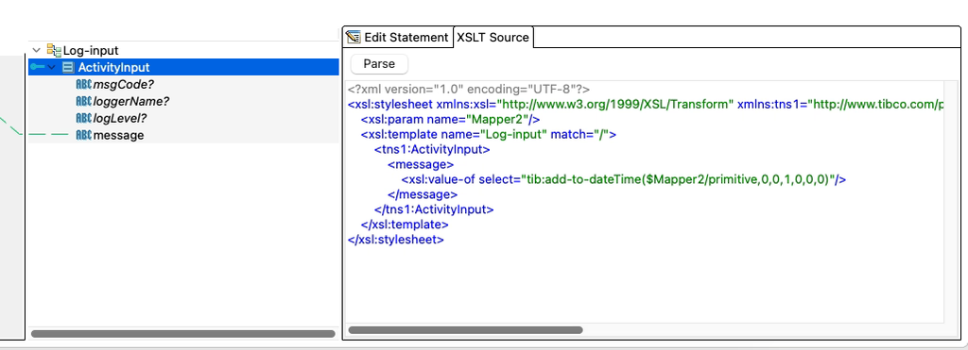
Task: Click the Edit Statement tab icon
Action: [354, 37]
